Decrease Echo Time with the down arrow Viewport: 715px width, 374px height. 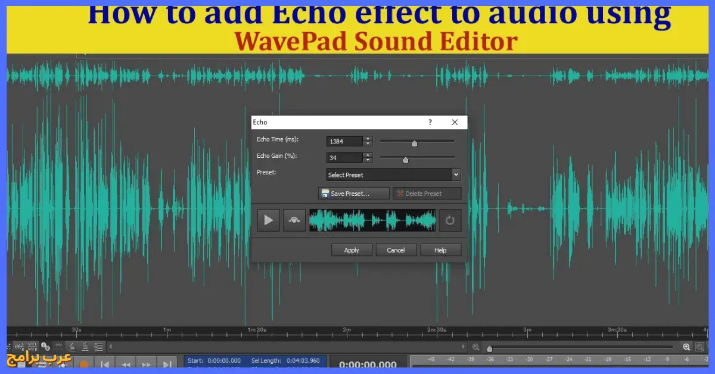pos(368,144)
